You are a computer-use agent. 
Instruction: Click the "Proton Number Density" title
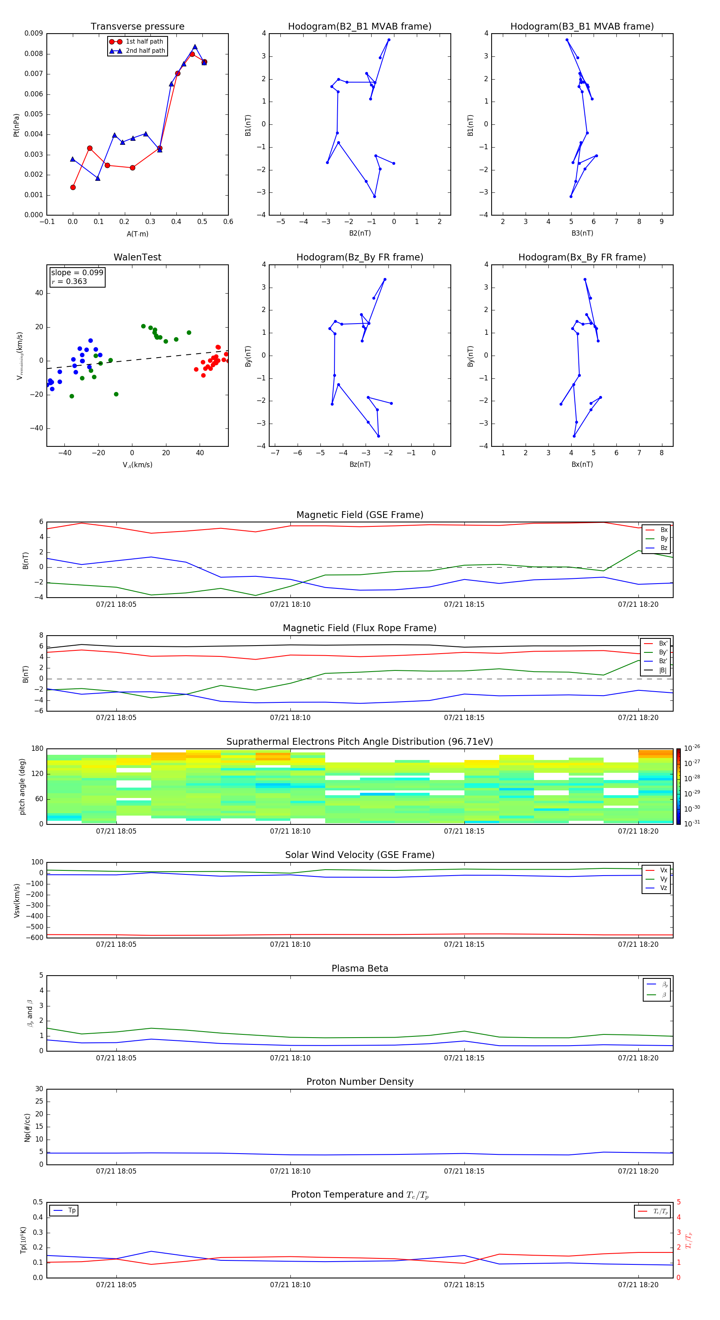pos(360,1082)
